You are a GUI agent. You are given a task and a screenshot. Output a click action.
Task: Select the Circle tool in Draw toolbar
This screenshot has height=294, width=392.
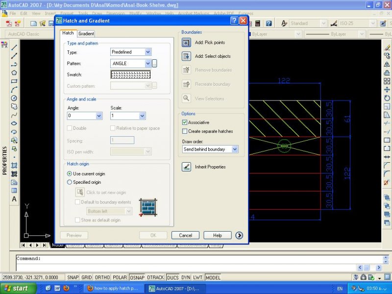click(14, 98)
